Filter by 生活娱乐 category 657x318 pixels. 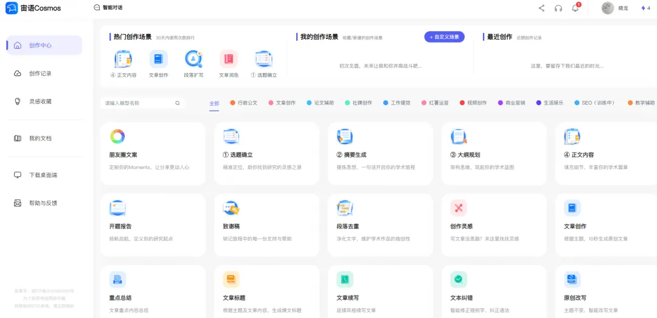550,103
